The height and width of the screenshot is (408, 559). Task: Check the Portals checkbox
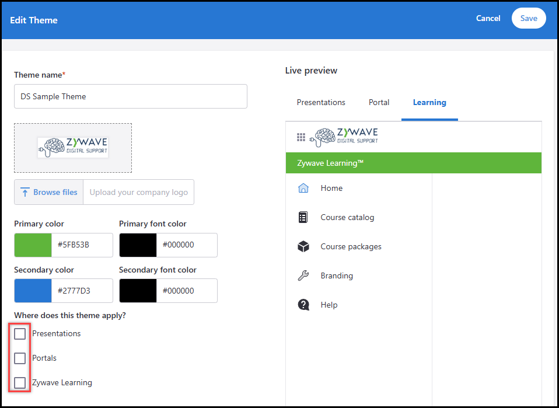[x=20, y=358]
